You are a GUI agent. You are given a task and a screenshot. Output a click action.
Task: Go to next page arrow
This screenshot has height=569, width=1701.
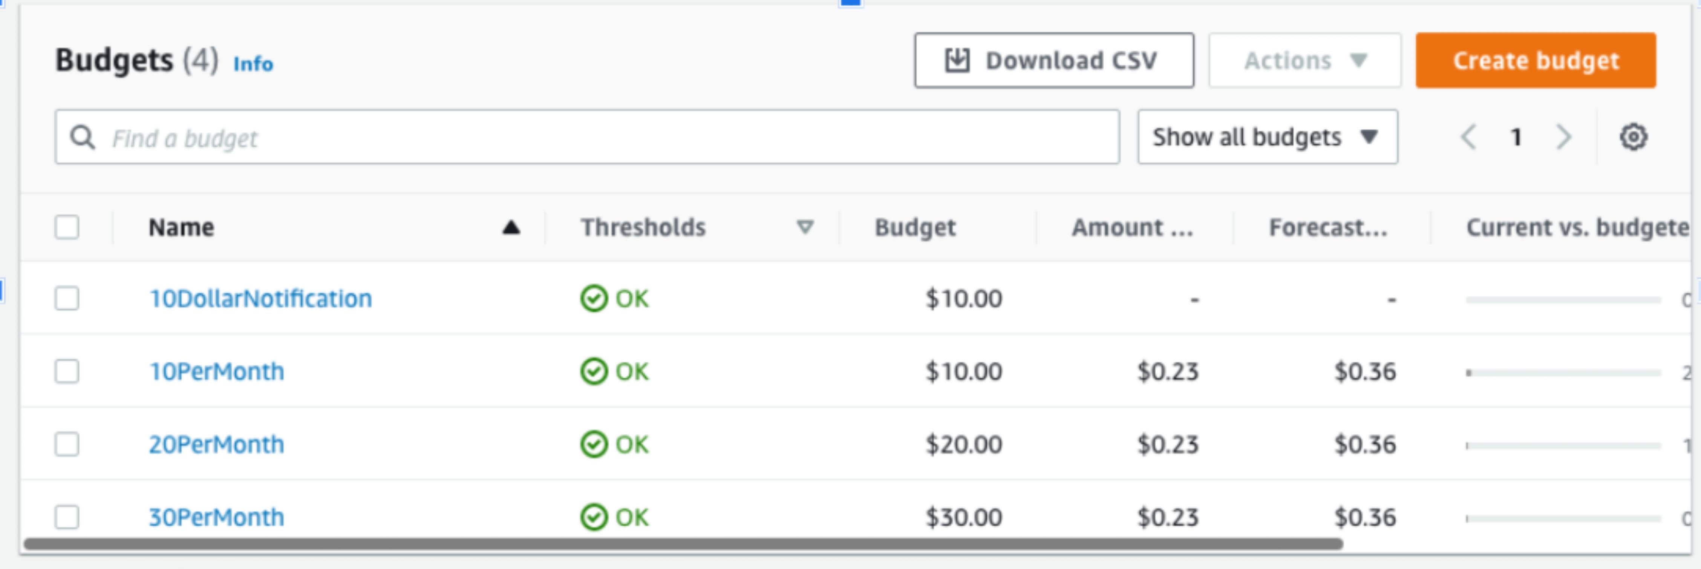1563,138
